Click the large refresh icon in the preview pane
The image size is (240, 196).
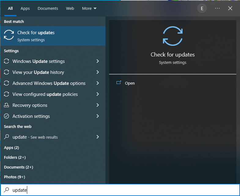click(x=172, y=36)
